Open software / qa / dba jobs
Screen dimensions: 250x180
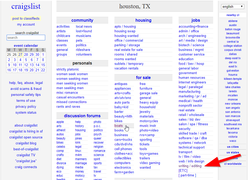(x=193, y=138)
